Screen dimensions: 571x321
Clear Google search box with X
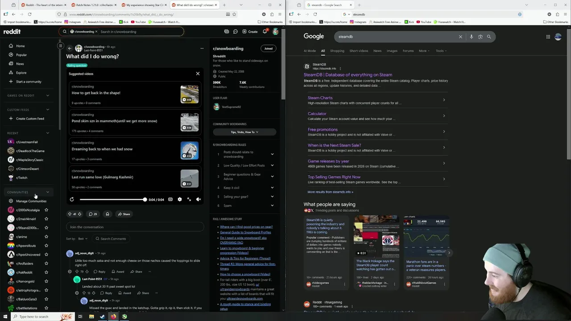click(460, 37)
